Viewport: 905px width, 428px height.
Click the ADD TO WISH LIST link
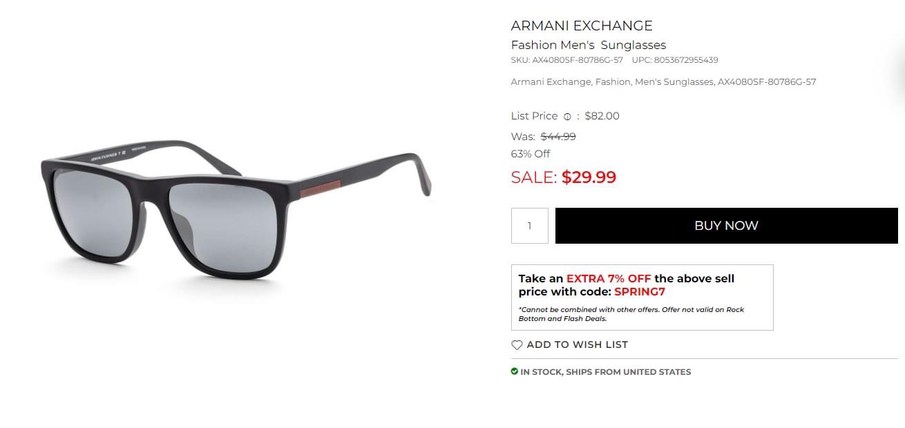point(577,344)
